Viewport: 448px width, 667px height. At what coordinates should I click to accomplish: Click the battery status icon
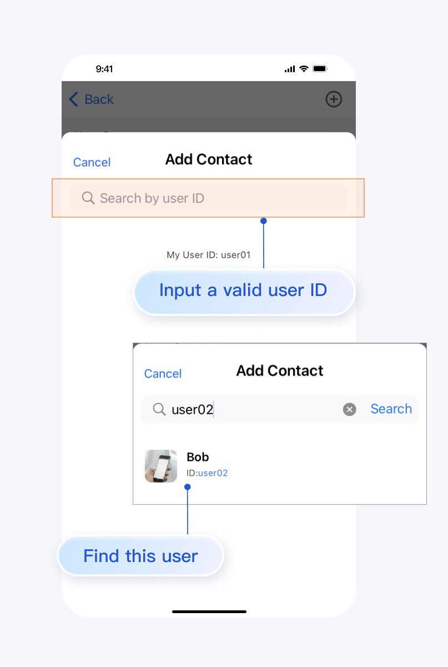(x=320, y=69)
